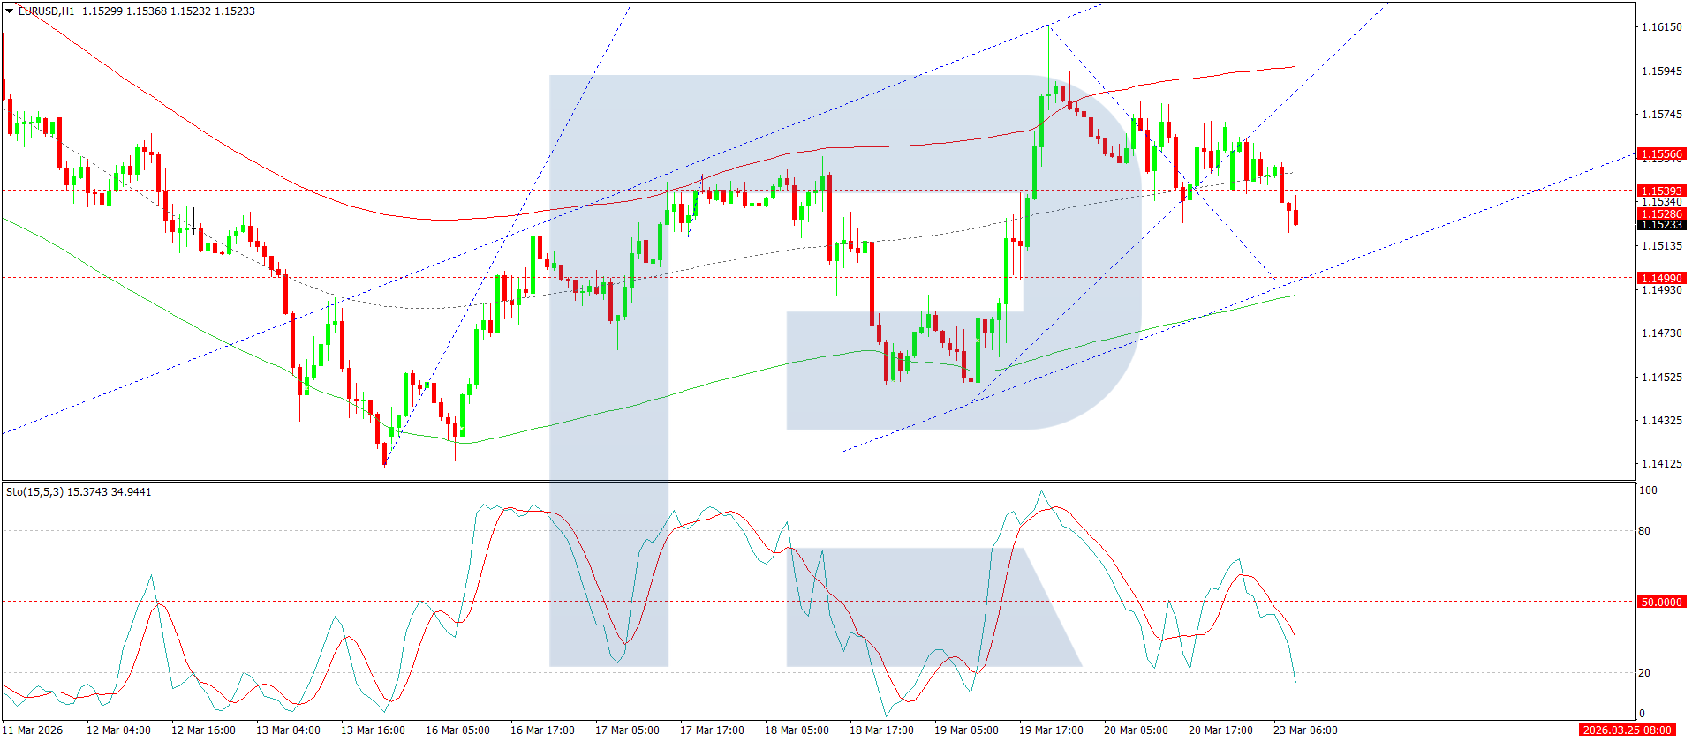Click the 80 level on the stochastic scale
The image size is (1692, 741).
pos(1644,531)
